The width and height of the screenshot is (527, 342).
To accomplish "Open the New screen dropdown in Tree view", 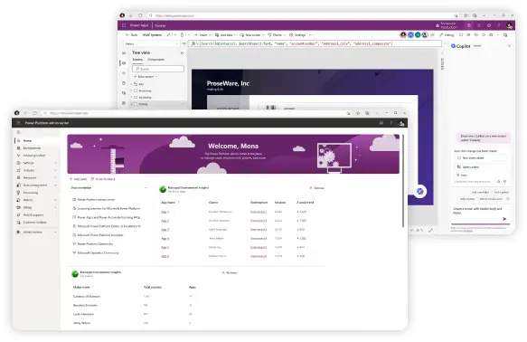I will pos(146,77).
